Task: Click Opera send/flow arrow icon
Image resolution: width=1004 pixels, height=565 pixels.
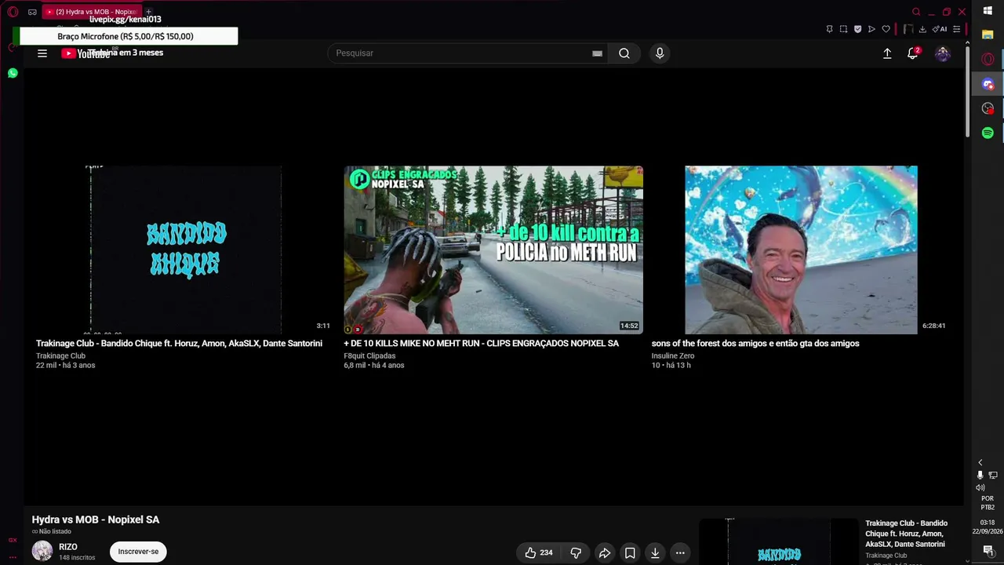Action: 871,29
